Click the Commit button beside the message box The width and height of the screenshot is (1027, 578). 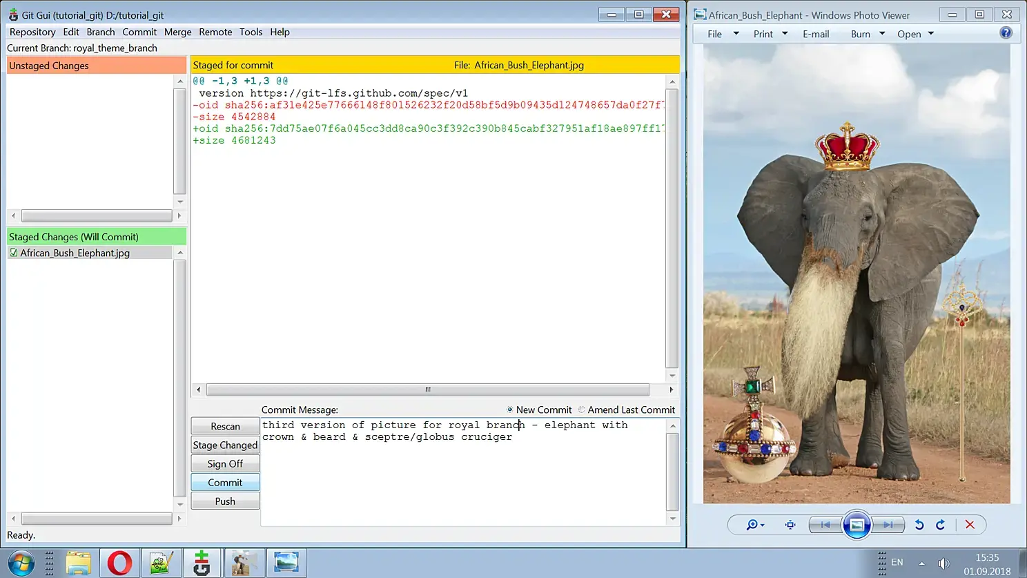click(x=225, y=482)
